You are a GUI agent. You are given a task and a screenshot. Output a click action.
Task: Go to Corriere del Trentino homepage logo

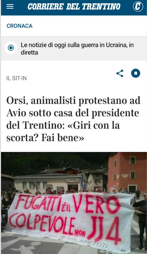click(74, 7)
